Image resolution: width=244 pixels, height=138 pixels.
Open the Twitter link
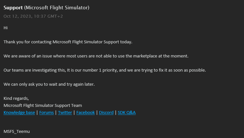65,113
